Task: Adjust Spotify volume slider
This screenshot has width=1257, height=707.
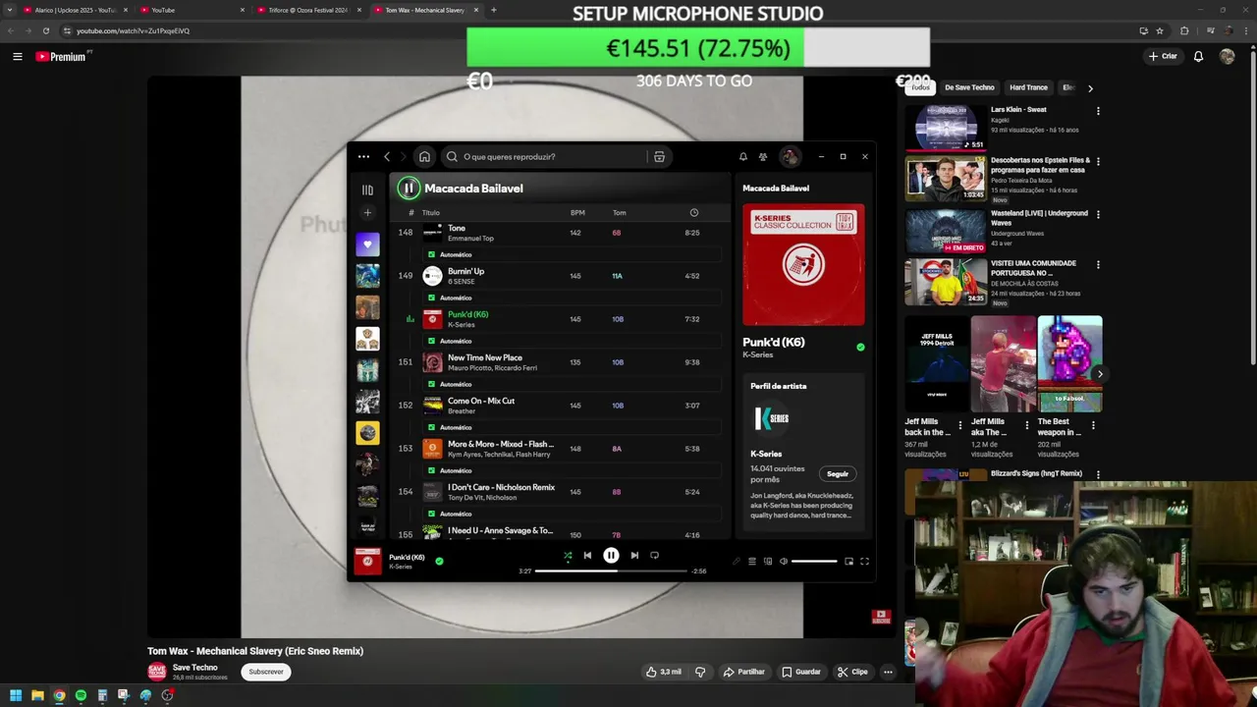Action: pyautogui.click(x=814, y=562)
